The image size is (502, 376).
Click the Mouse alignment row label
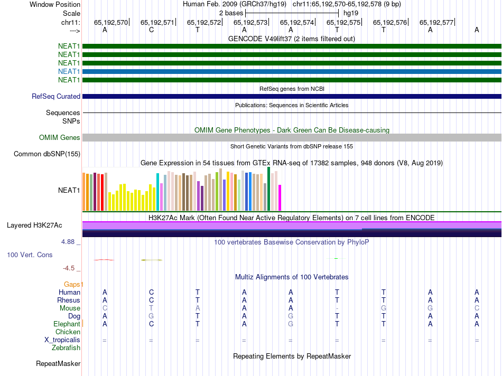point(70,308)
